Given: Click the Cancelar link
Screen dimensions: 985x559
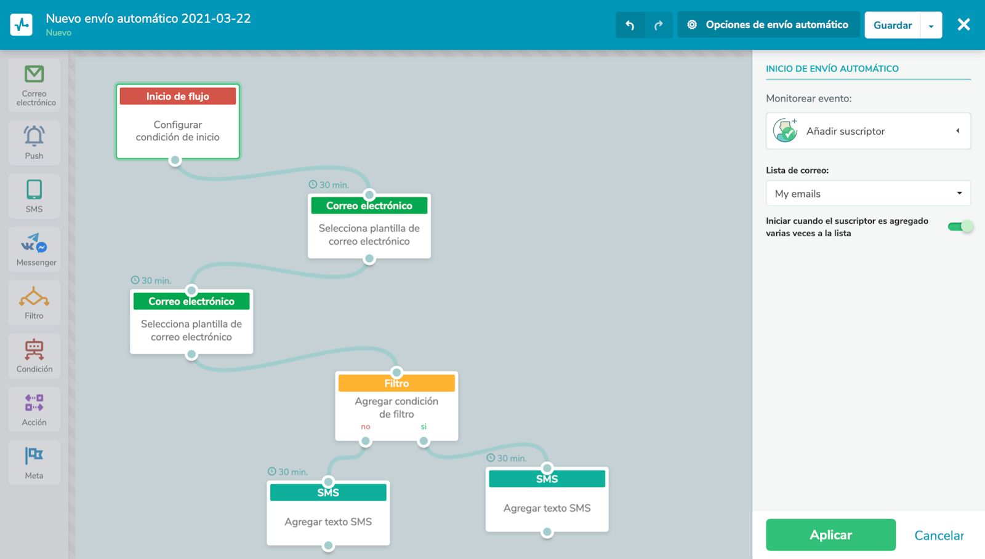Looking at the screenshot, I should (x=938, y=535).
